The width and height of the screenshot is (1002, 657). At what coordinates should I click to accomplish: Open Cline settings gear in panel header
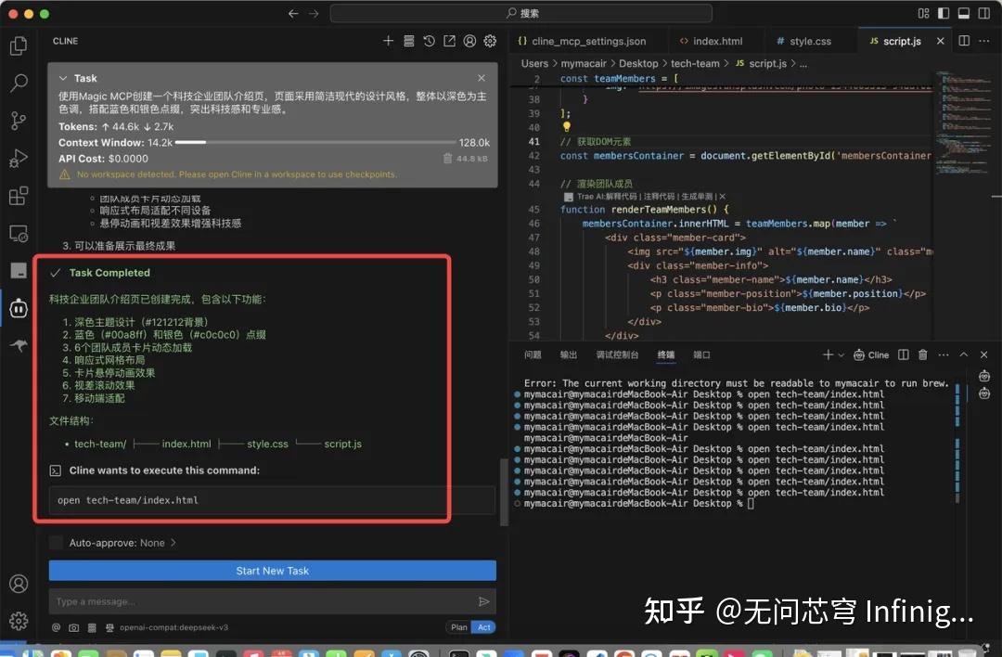(489, 41)
